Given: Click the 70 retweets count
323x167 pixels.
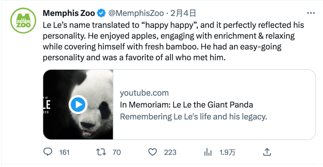Looking at the screenshot, I should [x=117, y=152].
